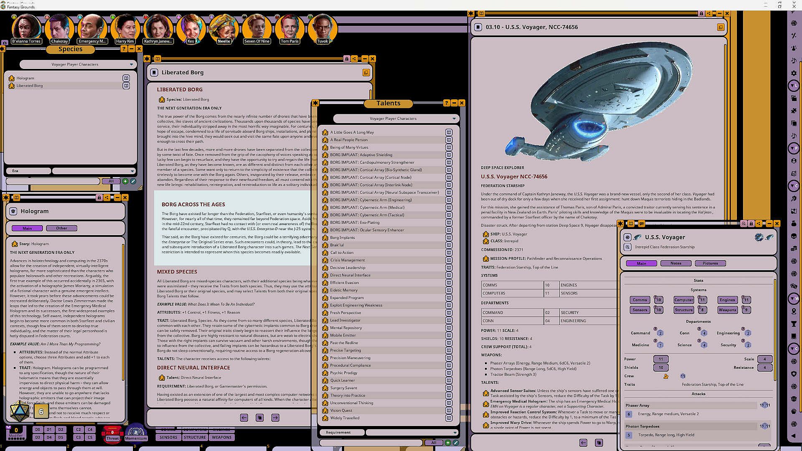Select Other tab in Hologram window
Viewport: 802px width, 451px height.
(x=61, y=228)
